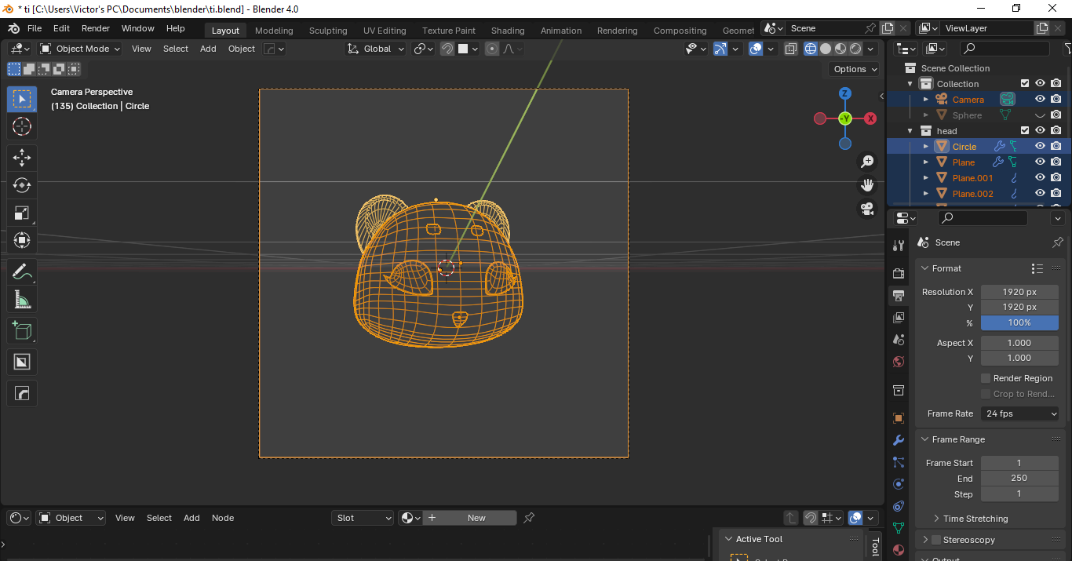The height and width of the screenshot is (561, 1072).
Task: Open the World properties tab
Action: (899, 362)
